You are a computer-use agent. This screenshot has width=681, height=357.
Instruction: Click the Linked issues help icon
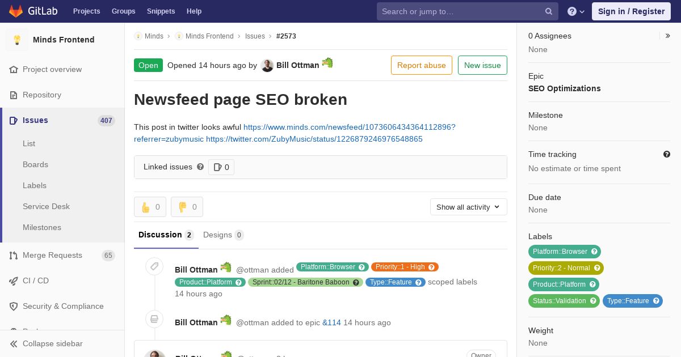[200, 167]
